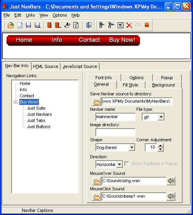Toggle Show SubItems in Popup checkbox

click(x=127, y=164)
